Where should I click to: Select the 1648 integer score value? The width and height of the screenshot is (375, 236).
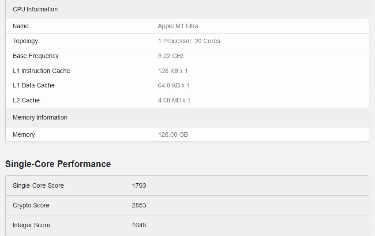pyautogui.click(x=139, y=225)
